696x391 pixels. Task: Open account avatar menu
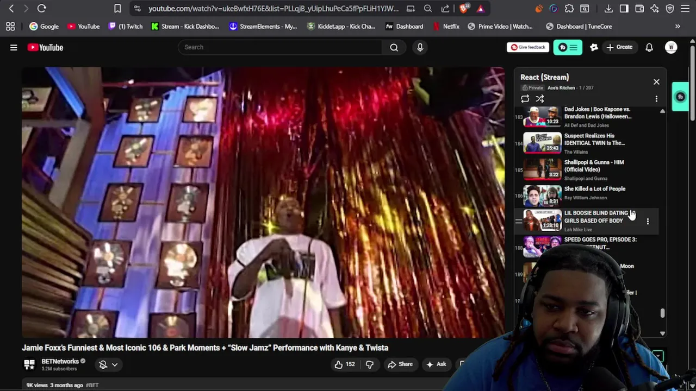click(x=671, y=47)
